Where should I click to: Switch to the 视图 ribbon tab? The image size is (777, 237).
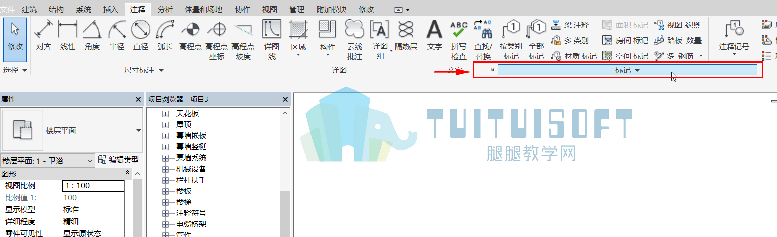(x=270, y=9)
